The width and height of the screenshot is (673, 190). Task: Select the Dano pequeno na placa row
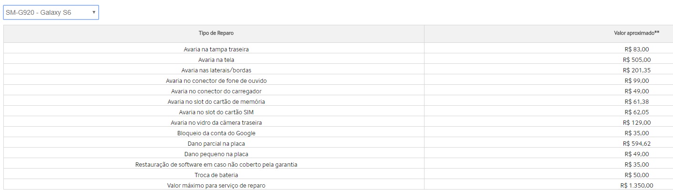pos(337,154)
